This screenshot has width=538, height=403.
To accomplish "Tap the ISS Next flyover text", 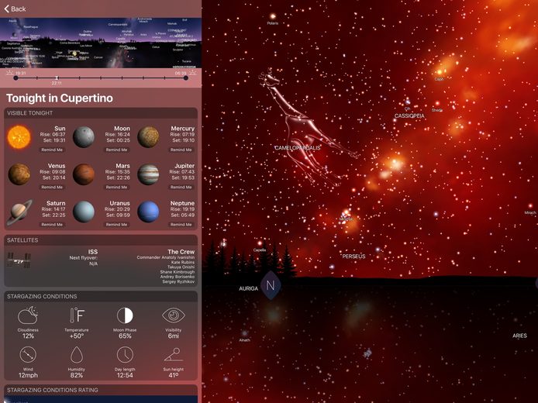I will tap(84, 258).
